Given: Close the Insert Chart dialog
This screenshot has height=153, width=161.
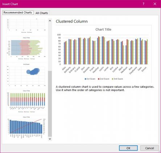Looking at the screenshot, I should point(155,4).
